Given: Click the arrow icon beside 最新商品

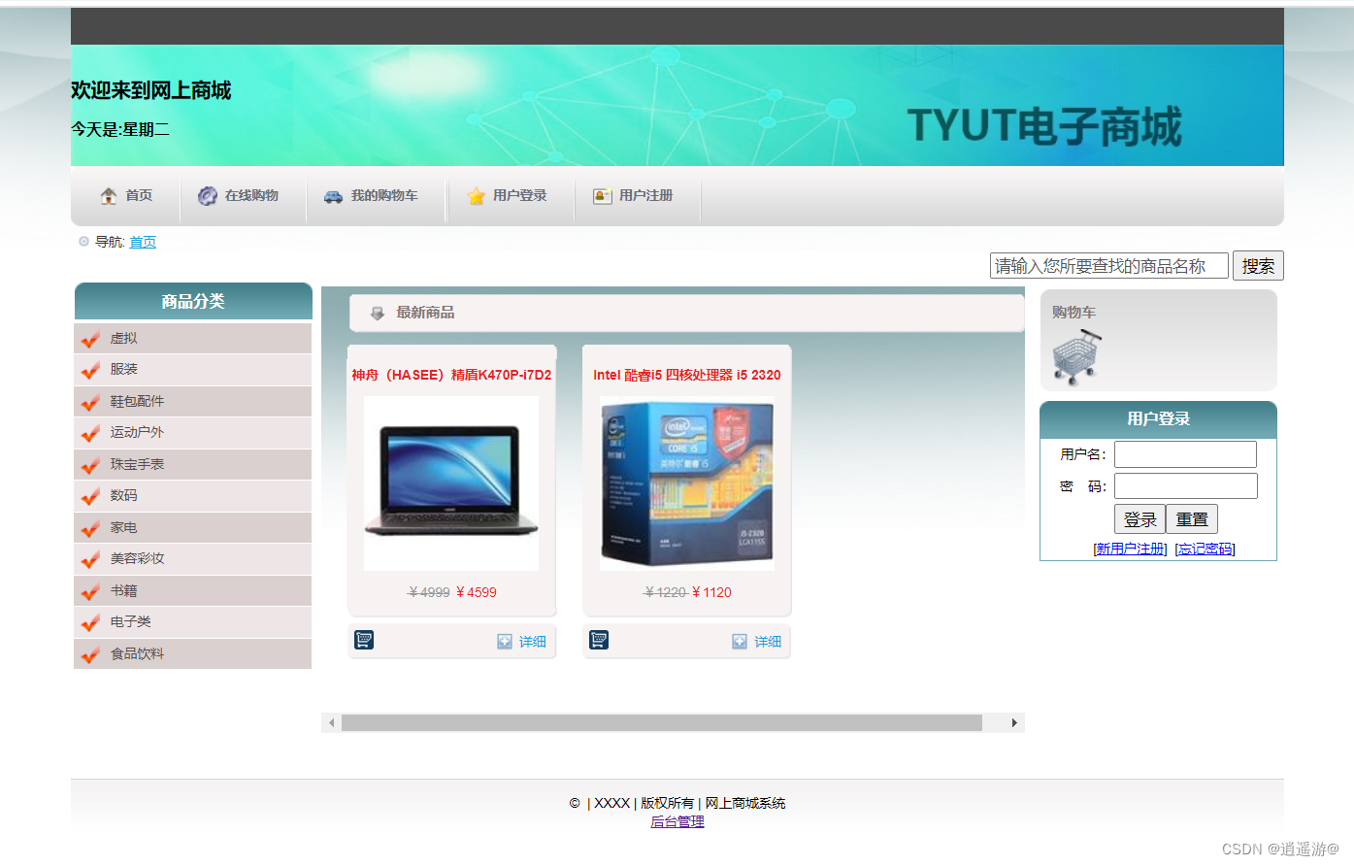Looking at the screenshot, I should coord(378,313).
